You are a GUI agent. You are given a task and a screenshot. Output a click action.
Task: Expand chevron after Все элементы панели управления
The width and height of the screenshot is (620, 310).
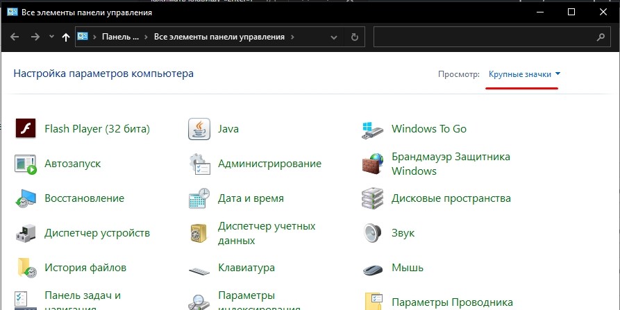click(292, 37)
